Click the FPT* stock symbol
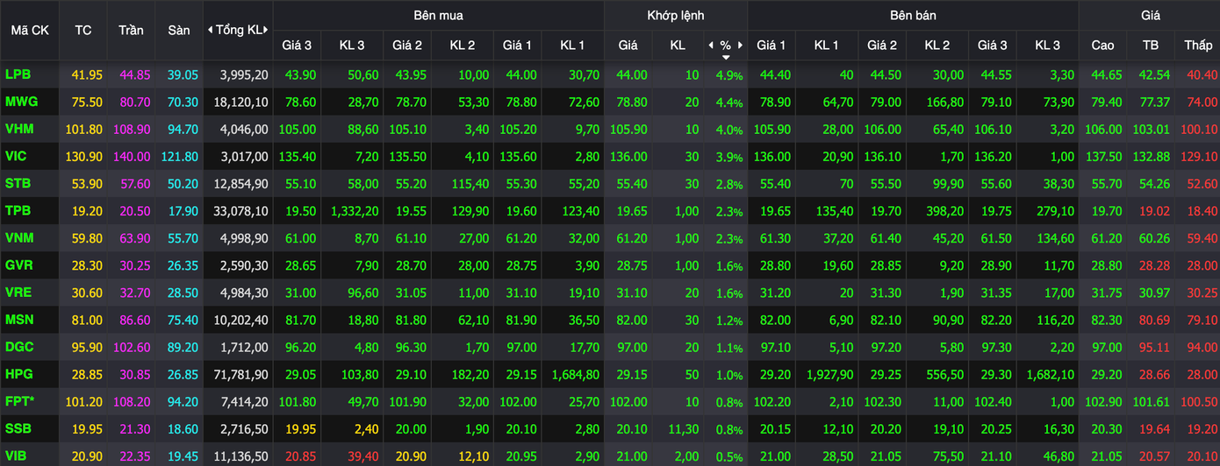 [x=21, y=401]
